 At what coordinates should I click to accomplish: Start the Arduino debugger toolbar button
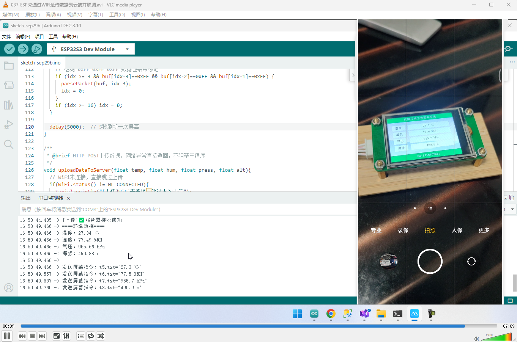click(37, 49)
